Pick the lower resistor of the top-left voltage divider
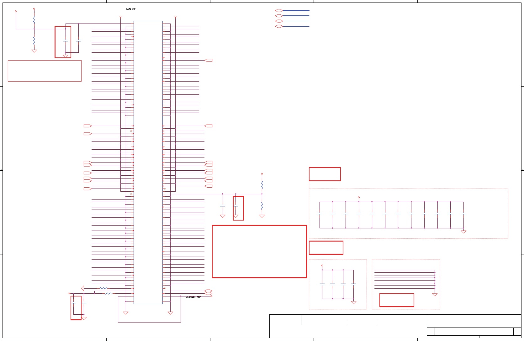The height and width of the screenshot is (341, 524). coord(34,41)
